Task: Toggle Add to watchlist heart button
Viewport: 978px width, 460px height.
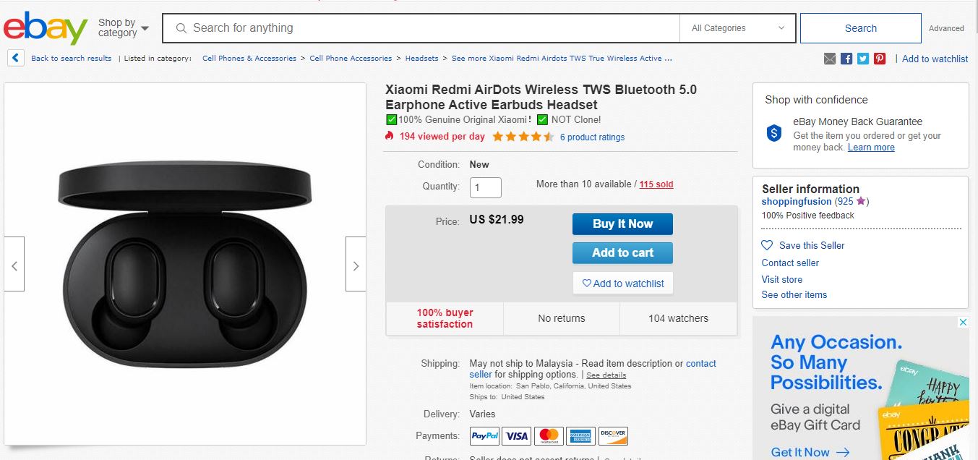Action: click(622, 284)
